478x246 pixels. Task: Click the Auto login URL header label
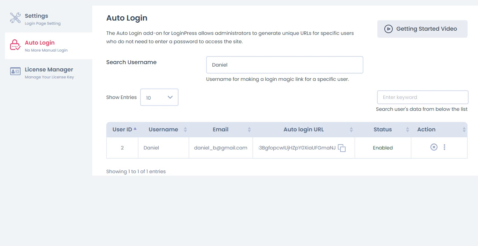coord(304,130)
